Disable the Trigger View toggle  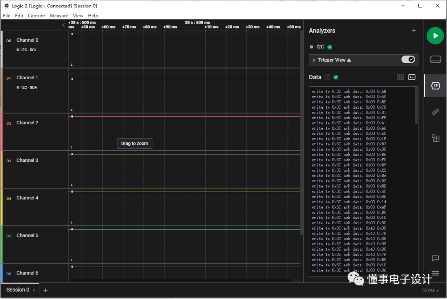(x=409, y=59)
